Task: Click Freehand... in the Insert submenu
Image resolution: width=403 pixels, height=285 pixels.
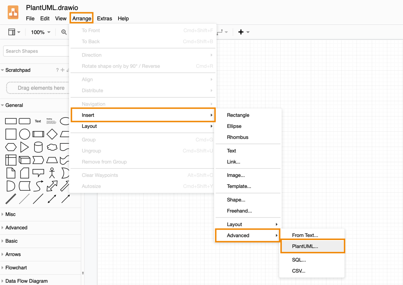Action: (239, 211)
